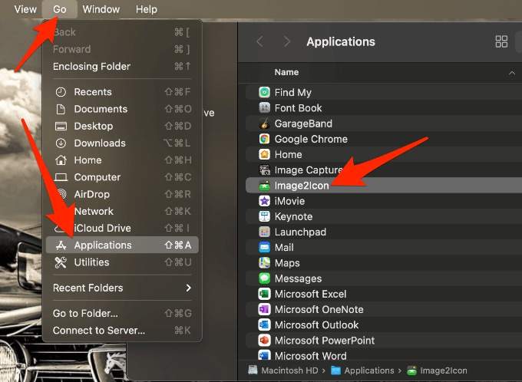Choose Network in the Go menu
522x382 pixels.
[x=122, y=211]
